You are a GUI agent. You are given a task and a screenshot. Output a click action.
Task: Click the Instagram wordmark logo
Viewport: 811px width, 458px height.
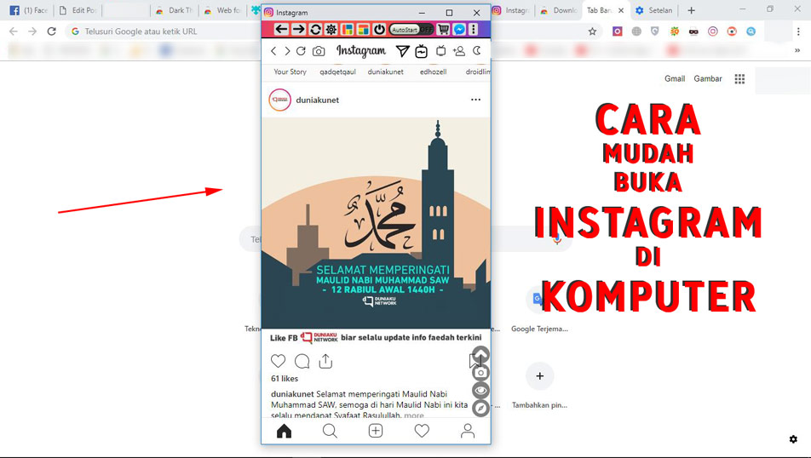pos(361,51)
